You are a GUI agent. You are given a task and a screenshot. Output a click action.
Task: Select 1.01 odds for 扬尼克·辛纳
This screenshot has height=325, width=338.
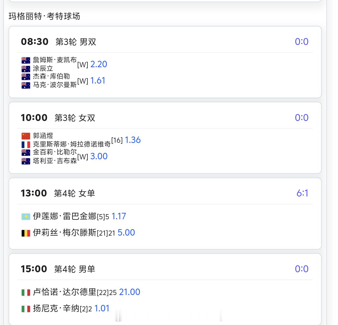point(102,308)
